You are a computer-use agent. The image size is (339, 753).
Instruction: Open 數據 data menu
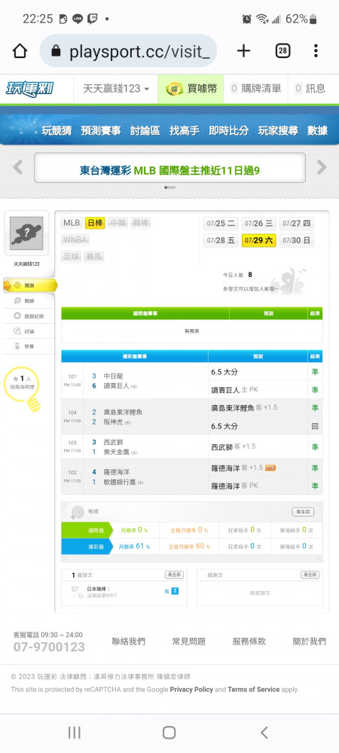point(317,130)
